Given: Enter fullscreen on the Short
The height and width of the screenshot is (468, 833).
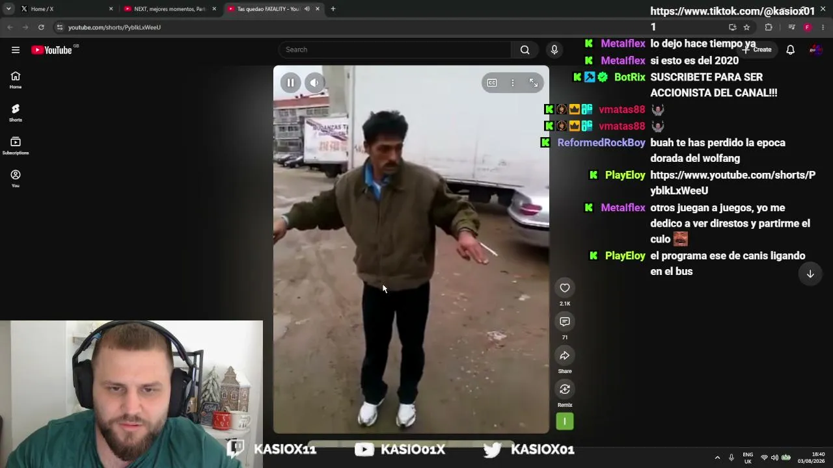Looking at the screenshot, I should (534, 83).
